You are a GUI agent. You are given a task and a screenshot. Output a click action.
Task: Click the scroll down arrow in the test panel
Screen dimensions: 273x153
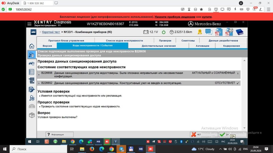[245, 128]
